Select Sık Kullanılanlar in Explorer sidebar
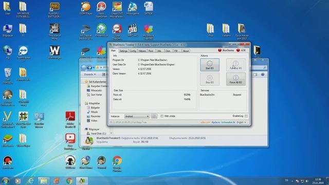Viewport: 329px width, 185px height. pos(96,82)
